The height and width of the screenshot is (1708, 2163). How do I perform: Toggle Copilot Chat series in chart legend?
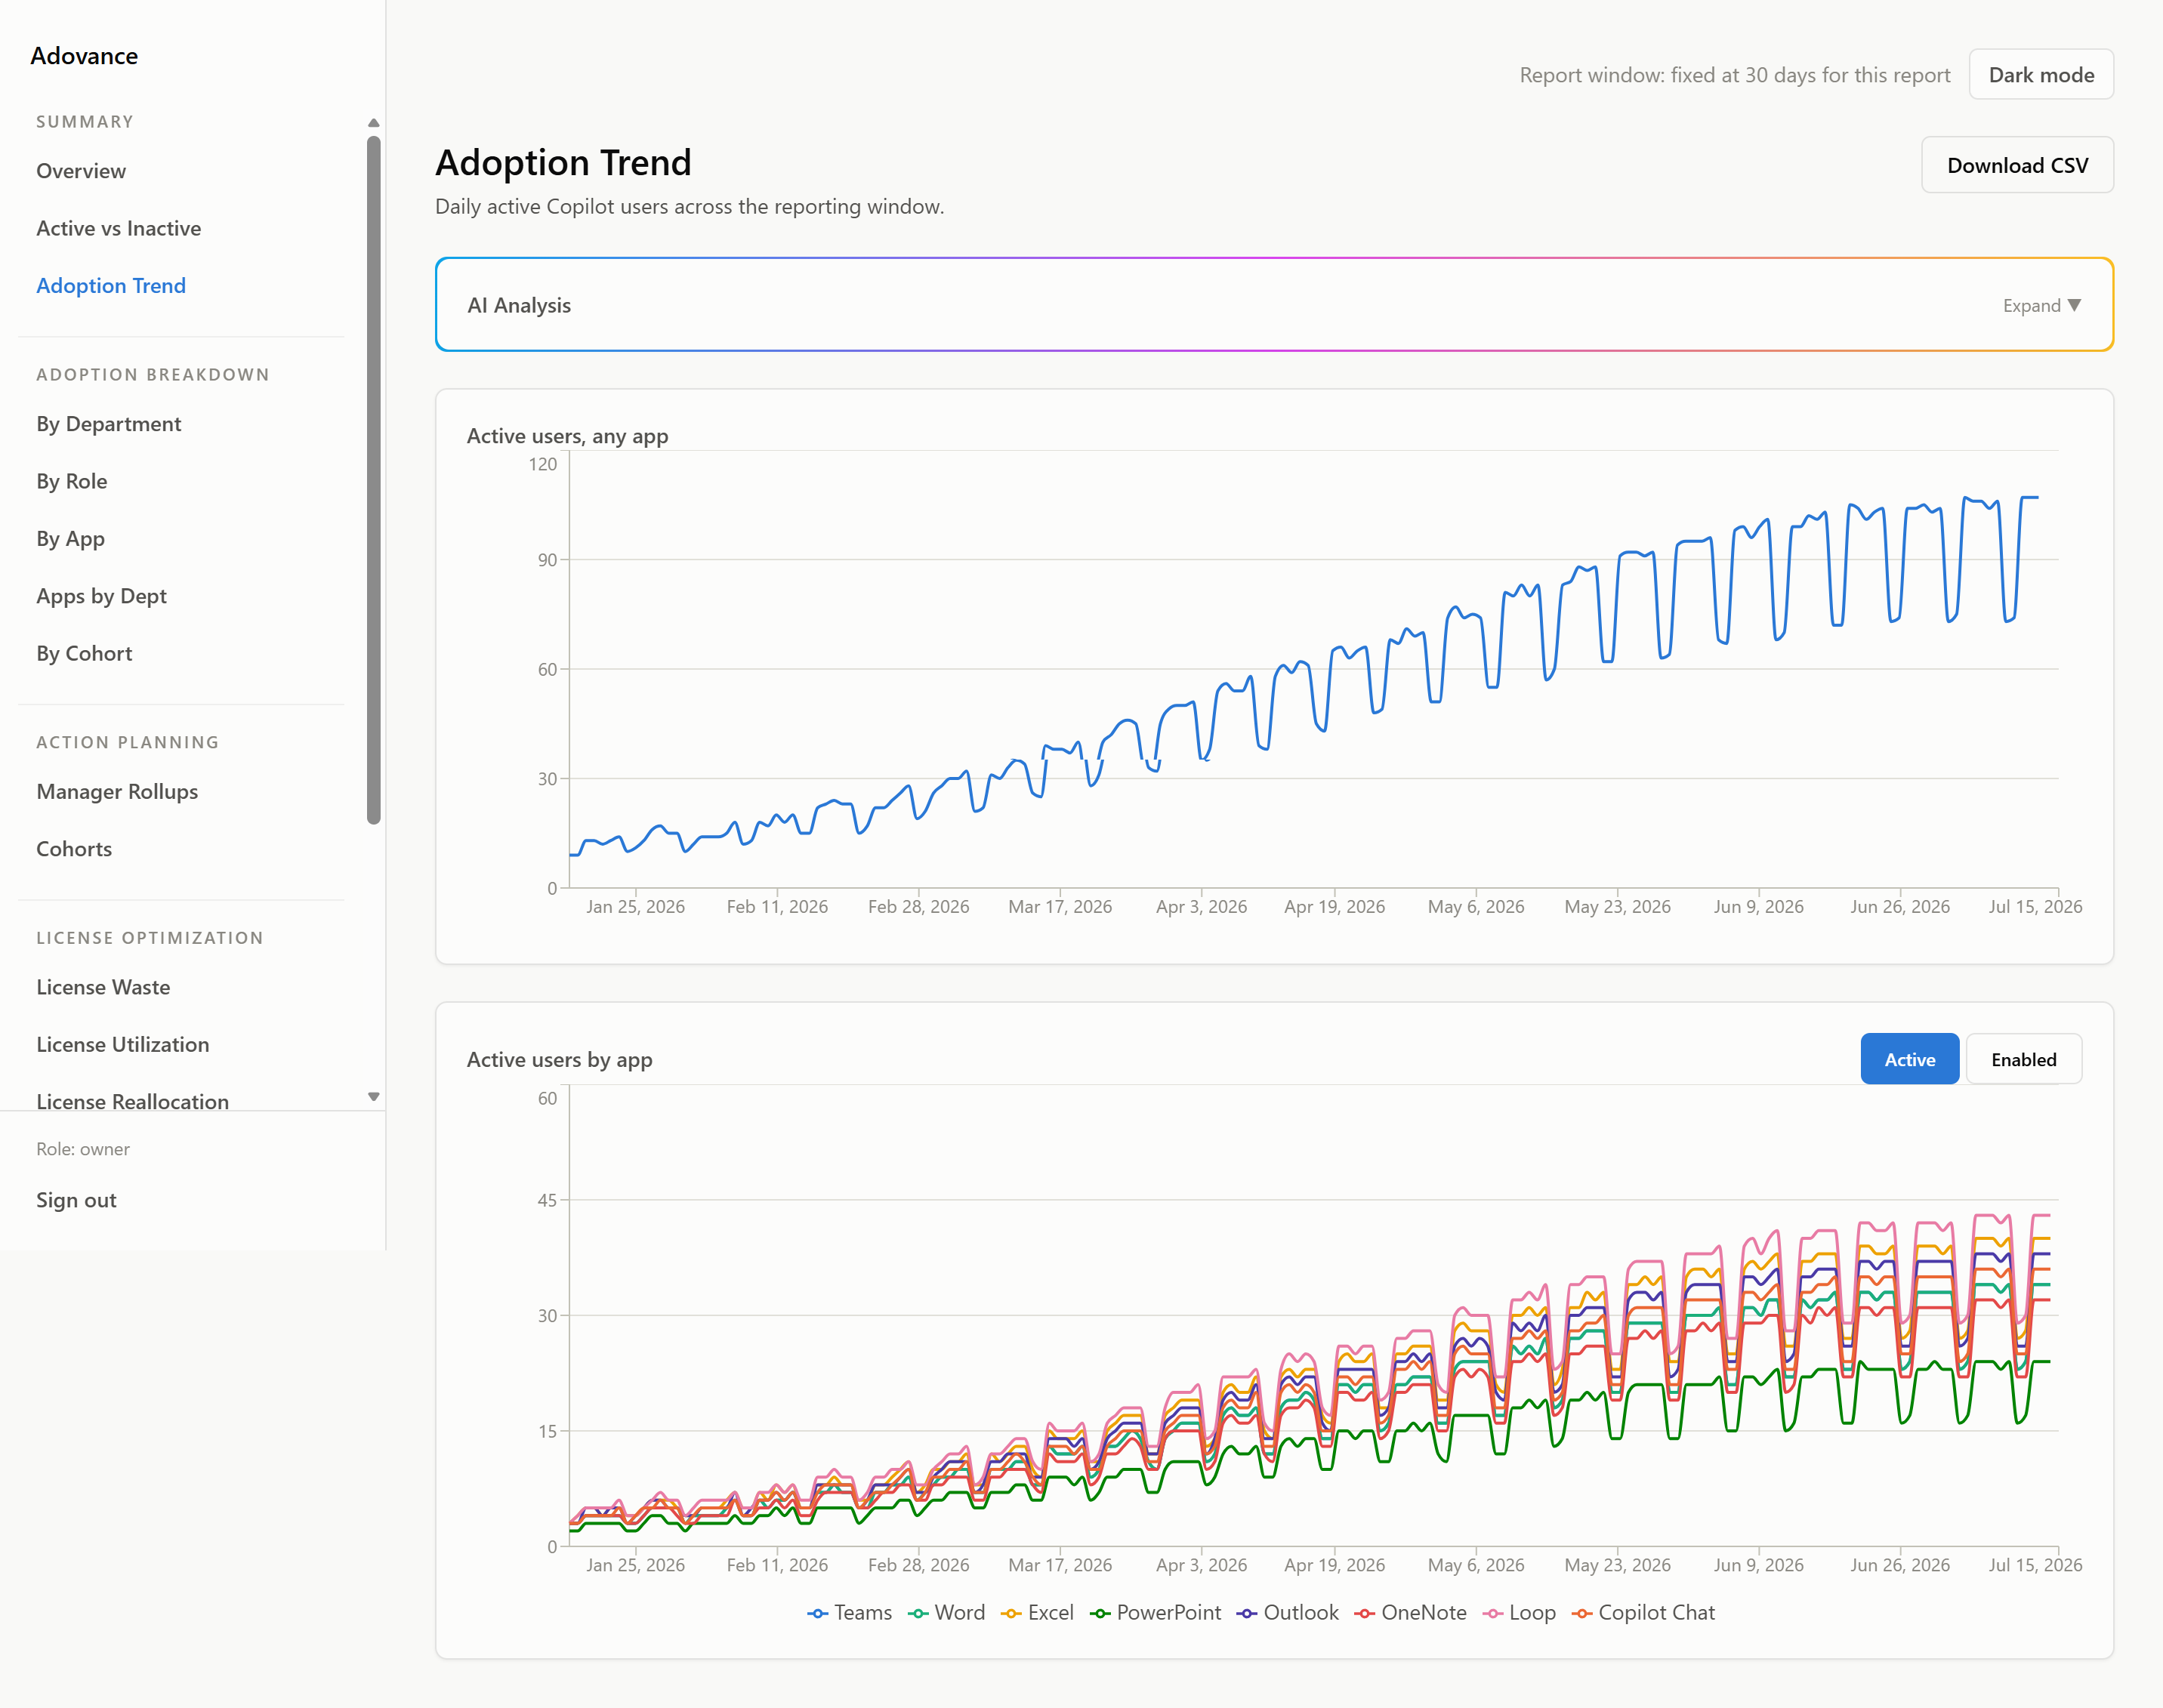point(1643,1613)
